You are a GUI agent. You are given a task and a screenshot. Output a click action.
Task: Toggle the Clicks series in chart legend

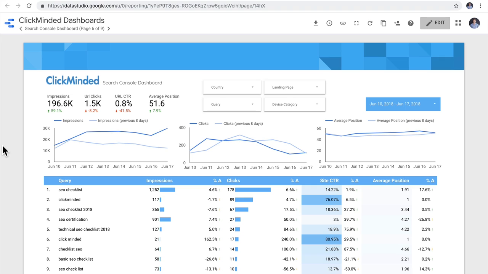pyautogui.click(x=199, y=124)
